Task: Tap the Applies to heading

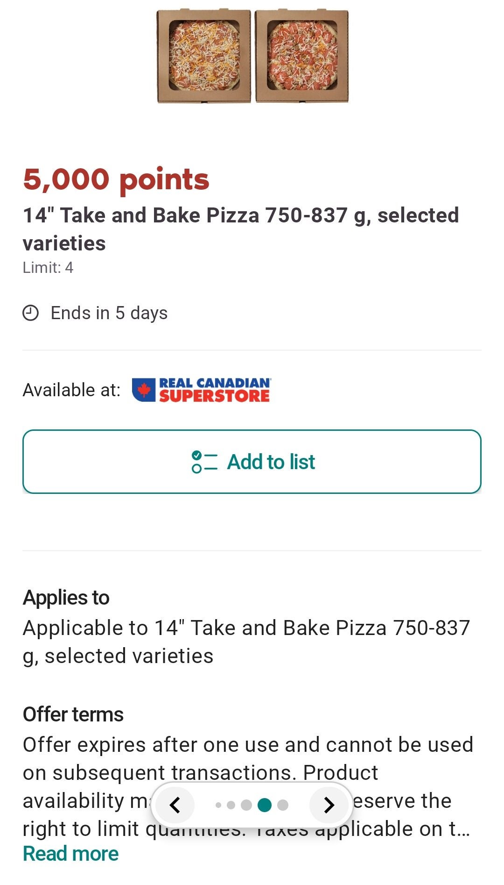Action: pyautogui.click(x=66, y=598)
